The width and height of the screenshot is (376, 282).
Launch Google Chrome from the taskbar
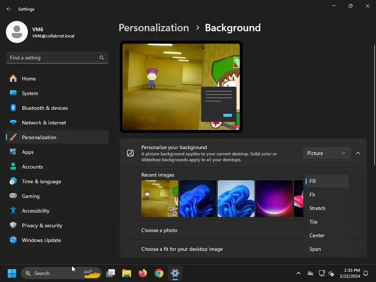click(x=159, y=273)
